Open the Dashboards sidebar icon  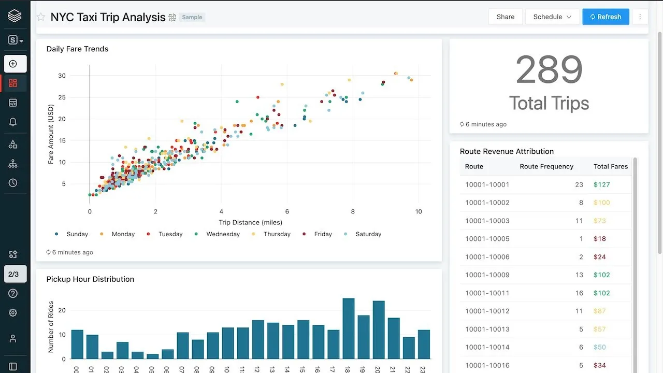pyautogui.click(x=13, y=83)
